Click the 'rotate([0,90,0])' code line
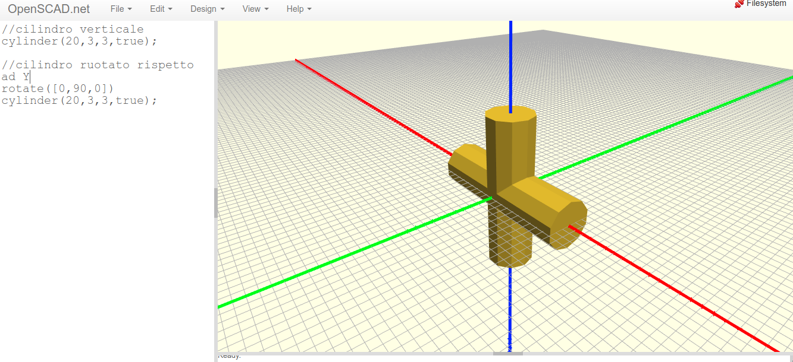Image resolution: width=793 pixels, height=362 pixels. 58,88
